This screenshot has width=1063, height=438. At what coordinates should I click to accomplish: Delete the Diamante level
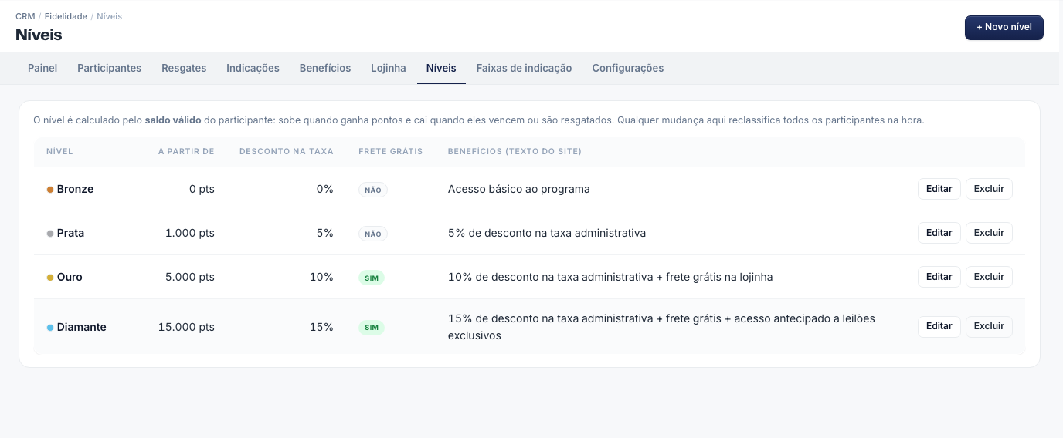click(989, 326)
